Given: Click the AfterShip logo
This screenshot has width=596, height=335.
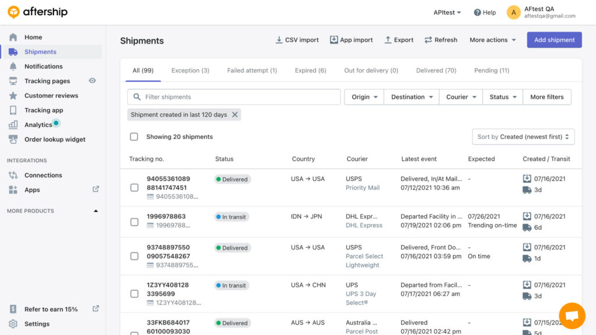Looking at the screenshot, I should point(37,12).
